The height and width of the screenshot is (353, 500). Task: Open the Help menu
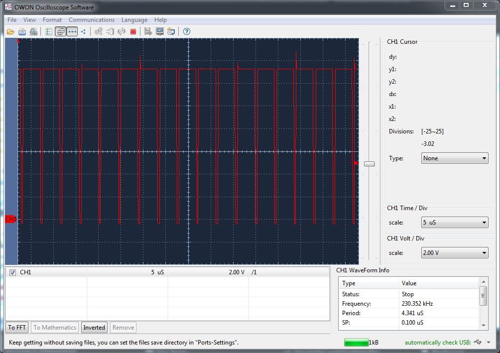[x=160, y=20]
